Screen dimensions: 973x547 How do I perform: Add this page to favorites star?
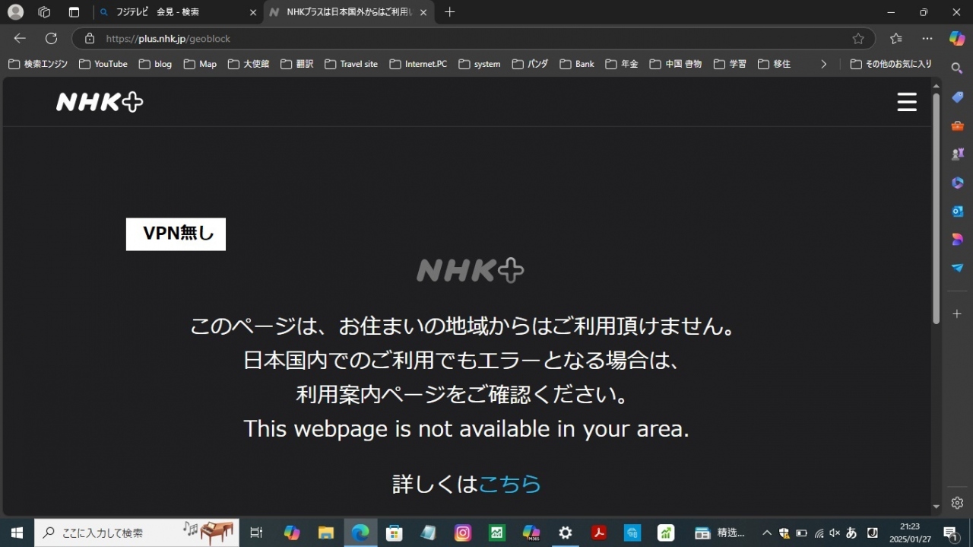858,39
